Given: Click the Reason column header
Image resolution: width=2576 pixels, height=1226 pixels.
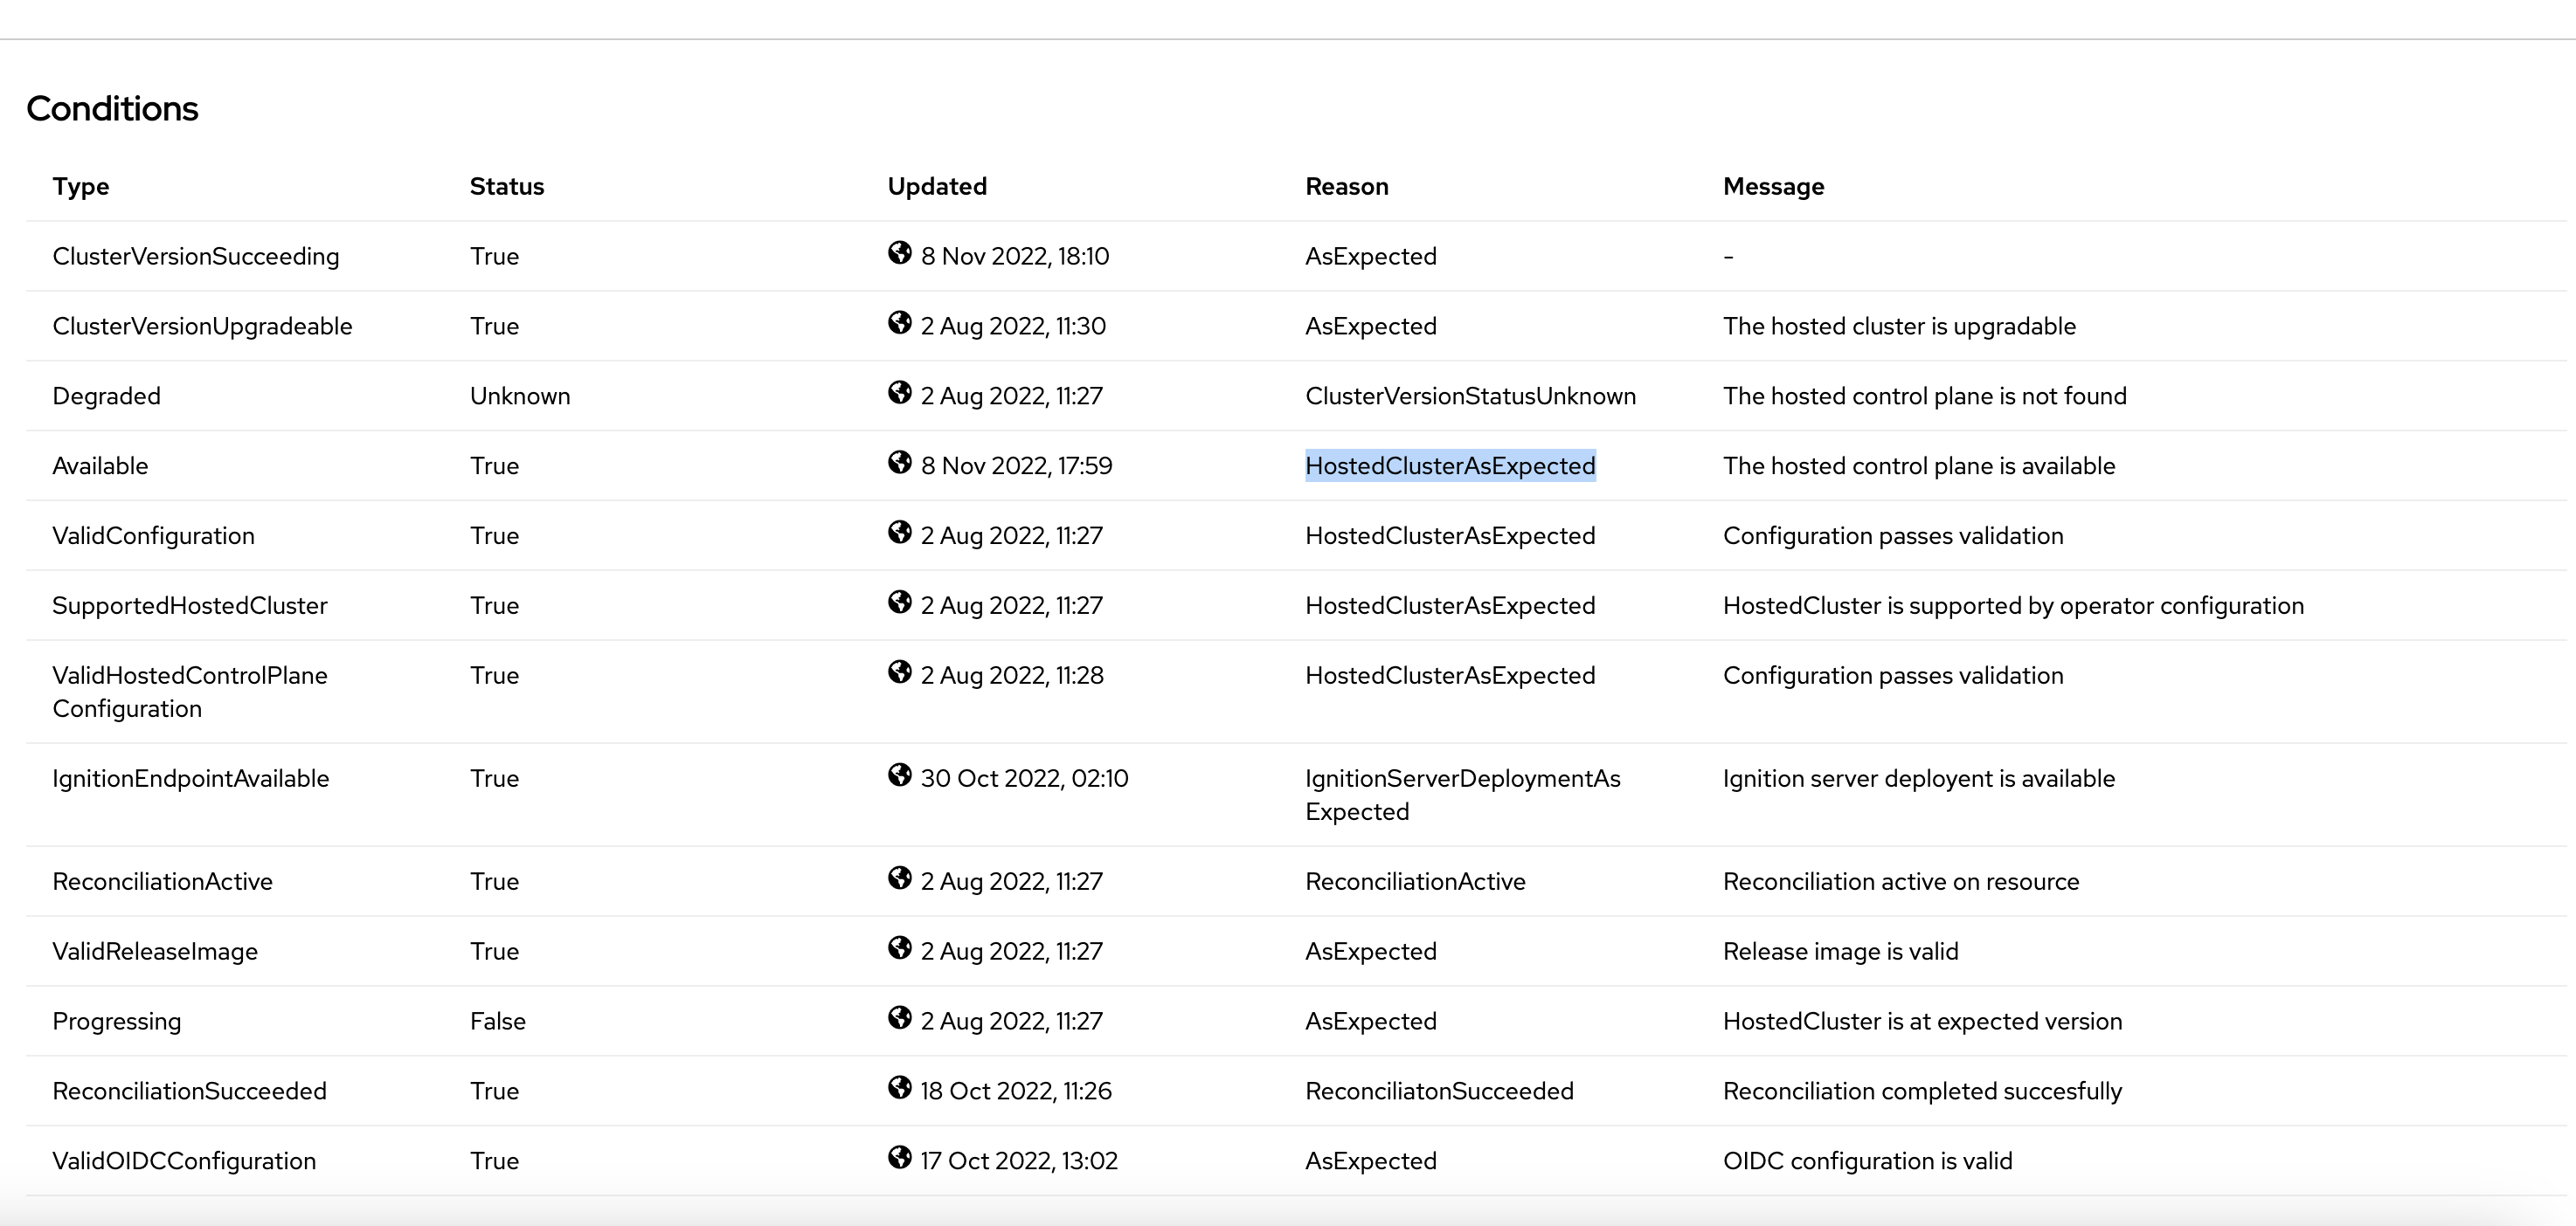Looking at the screenshot, I should [x=1346, y=187].
